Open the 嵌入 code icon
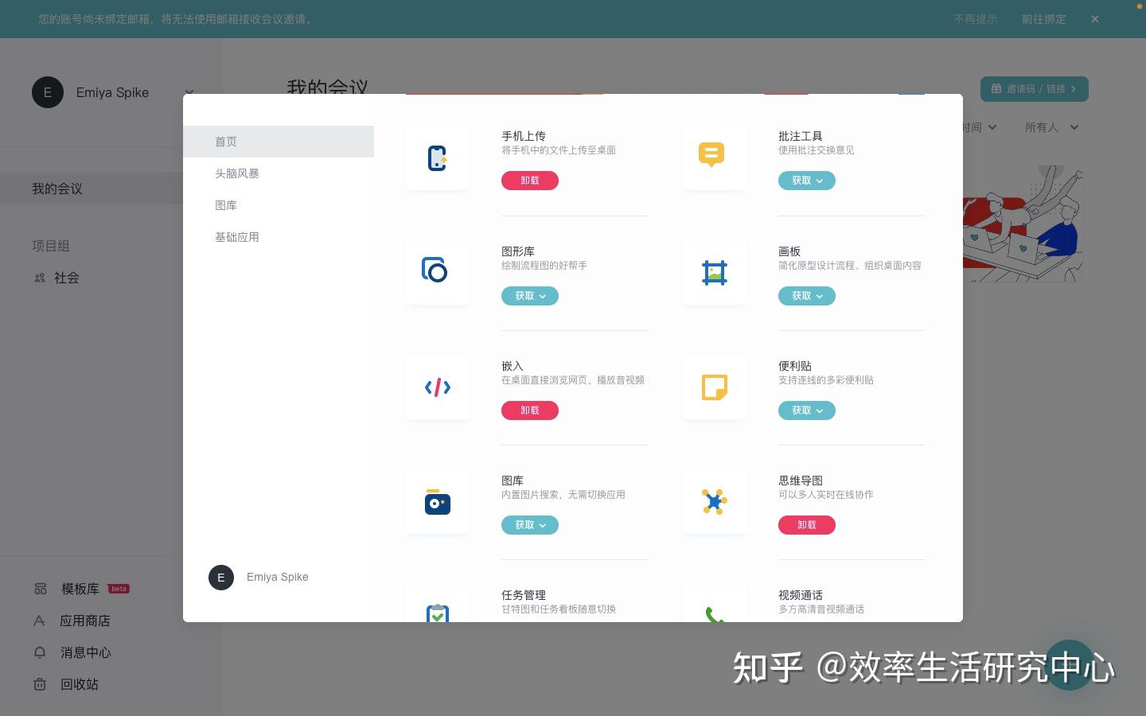Viewport: 1146px width, 716px height. click(x=437, y=387)
